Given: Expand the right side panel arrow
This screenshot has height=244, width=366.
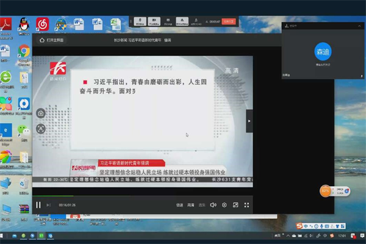Looking at the screenshot, I should tap(249, 121).
